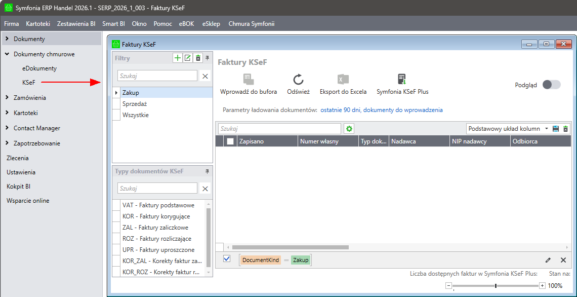Click Odśwież refresh icon
This screenshot has height=297, width=577.
298,79
